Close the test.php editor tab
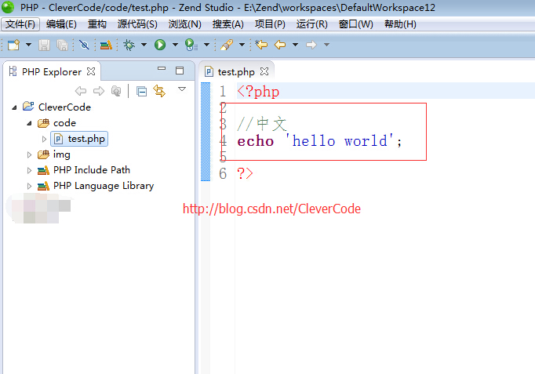Image resolution: width=535 pixels, height=374 pixels. [x=264, y=71]
